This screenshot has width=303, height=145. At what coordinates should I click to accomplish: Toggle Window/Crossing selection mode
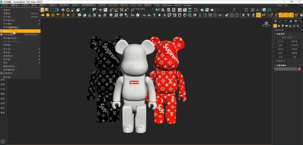point(57,10)
